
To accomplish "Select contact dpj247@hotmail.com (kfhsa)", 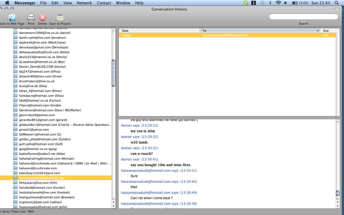I will [40, 71].
